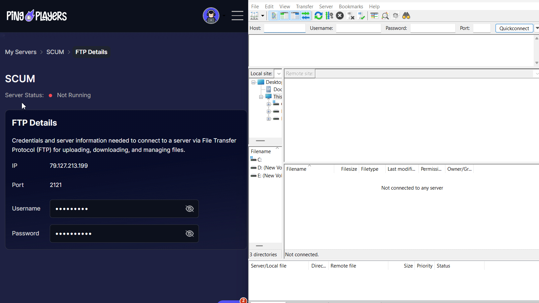Toggle directory comparison icon
This screenshot has width=539, height=303.
tap(385, 16)
